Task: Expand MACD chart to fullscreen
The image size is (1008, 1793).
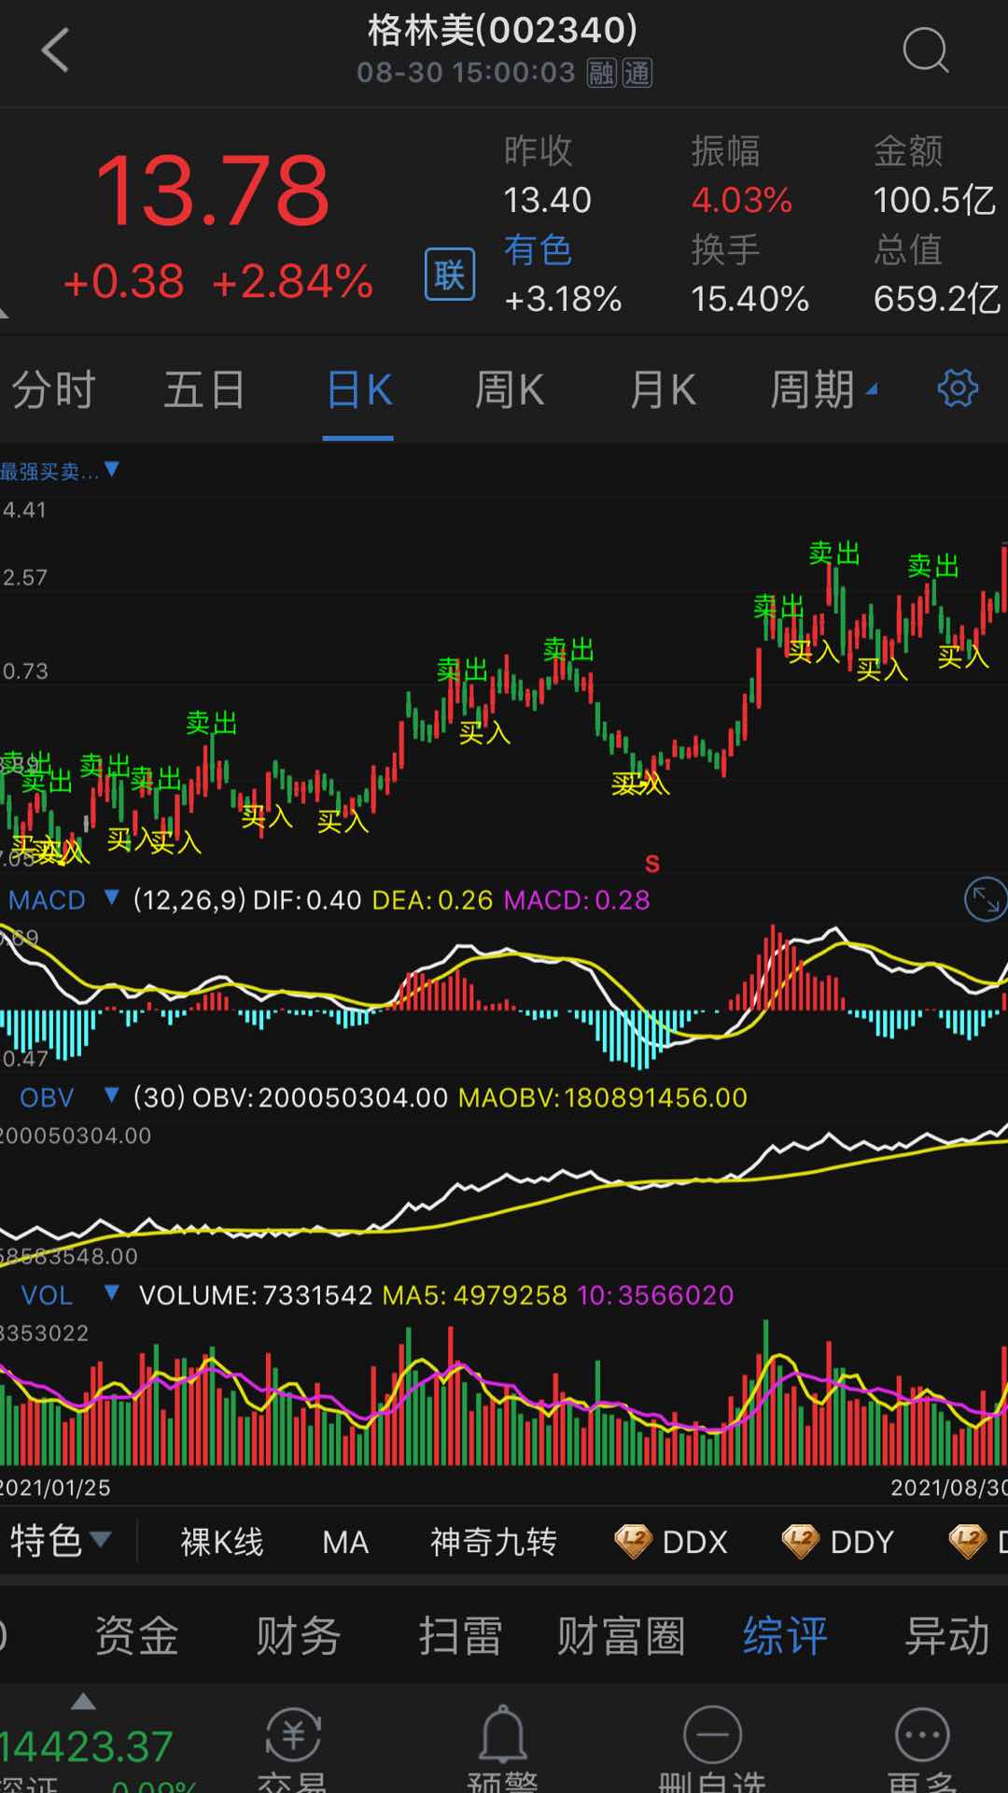Action: [985, 899]
